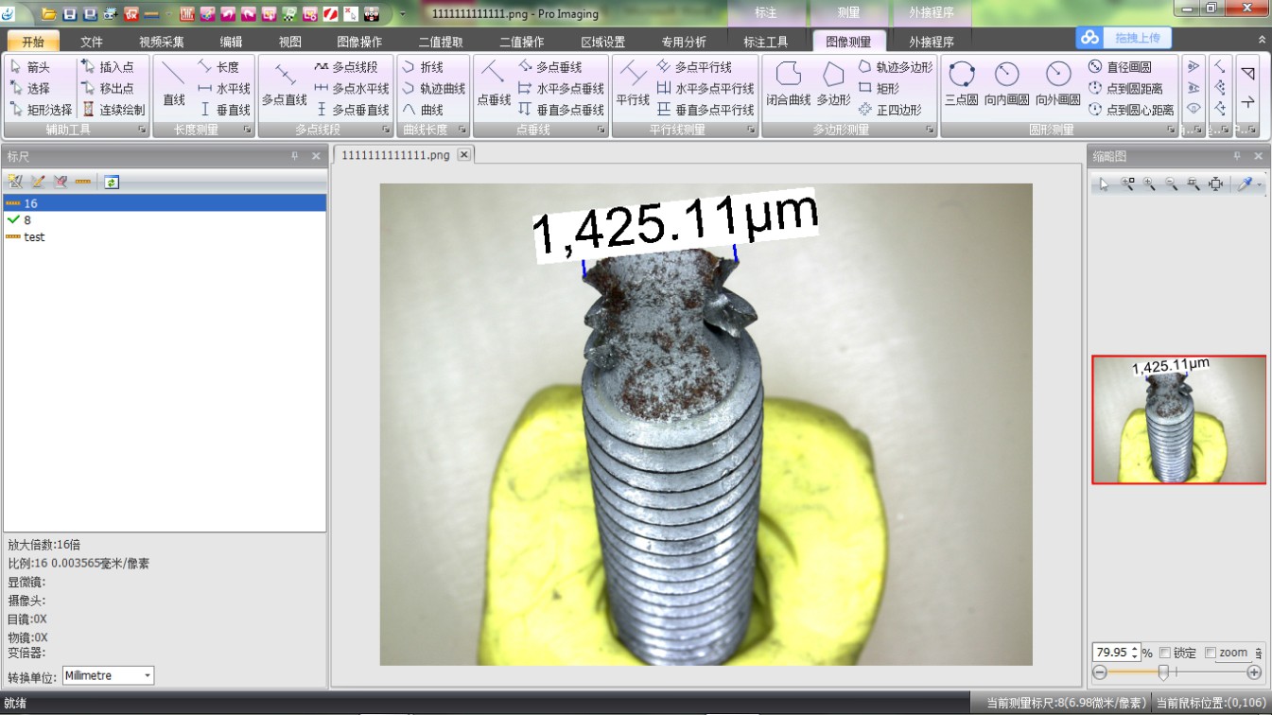The width and height of the screenshot is (1272, 715).
Task: Select the 多边形 polygon measurement tool
Action: coord(832,82)
